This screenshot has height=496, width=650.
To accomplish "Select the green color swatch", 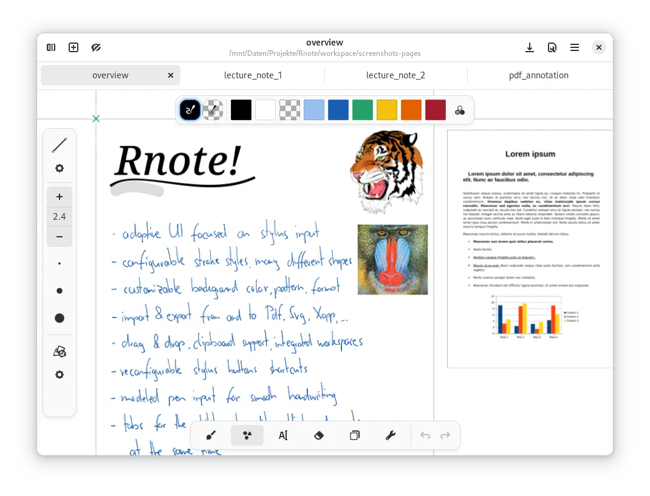I will [x=363, y=110].
